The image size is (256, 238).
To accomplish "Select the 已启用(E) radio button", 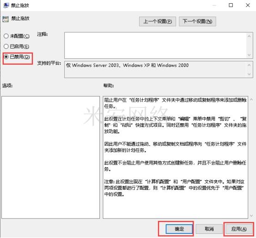I will coord(6,46).
